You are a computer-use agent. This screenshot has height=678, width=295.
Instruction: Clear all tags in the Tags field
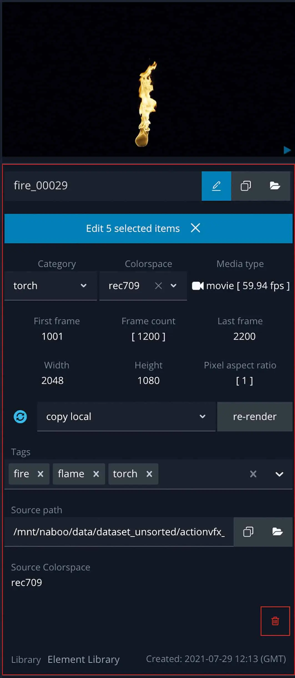[253, 474]
